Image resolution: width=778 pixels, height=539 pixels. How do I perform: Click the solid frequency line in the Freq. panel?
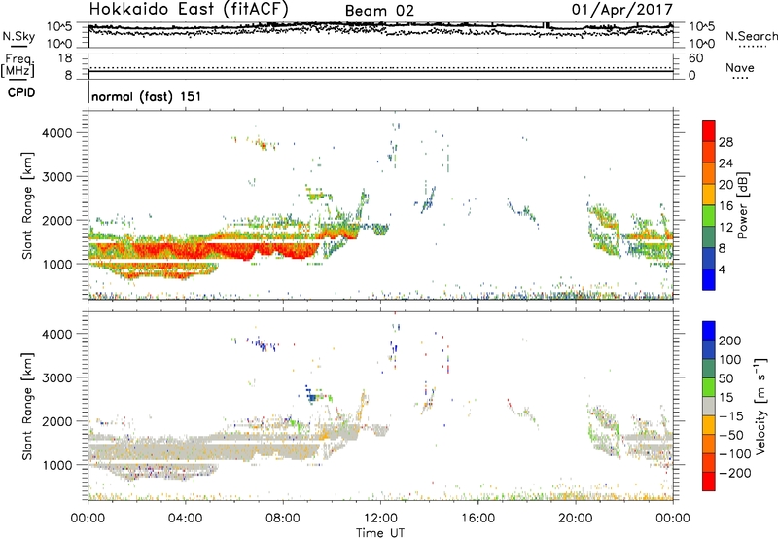380,71
